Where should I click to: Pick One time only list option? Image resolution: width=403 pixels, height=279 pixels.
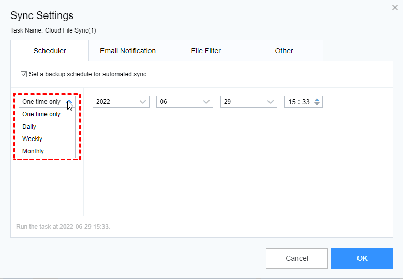41,114
